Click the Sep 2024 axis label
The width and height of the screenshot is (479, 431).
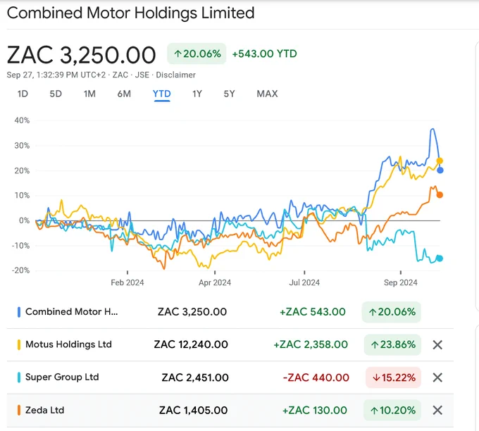point(401,282)
